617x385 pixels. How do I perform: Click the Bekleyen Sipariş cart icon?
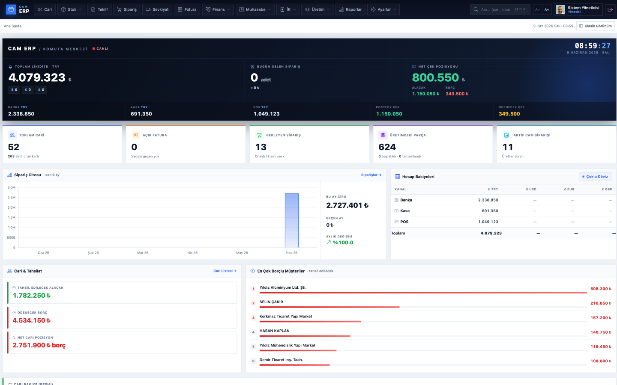[x=259, y=135]
